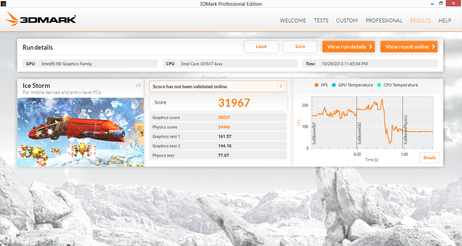Click the Time value 10/29/2013 11:45:54 PM
The image size is (462, 246).
click(x=345, y=64)
